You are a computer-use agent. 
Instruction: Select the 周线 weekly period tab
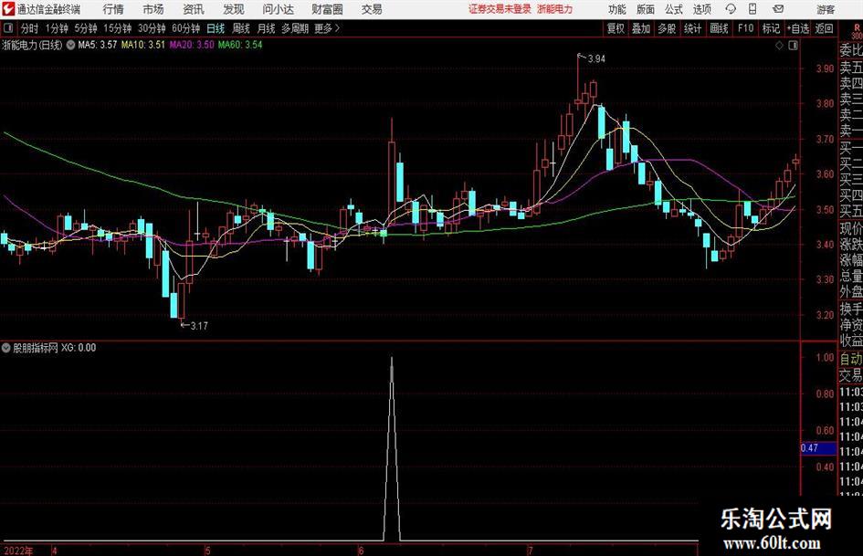240,28
